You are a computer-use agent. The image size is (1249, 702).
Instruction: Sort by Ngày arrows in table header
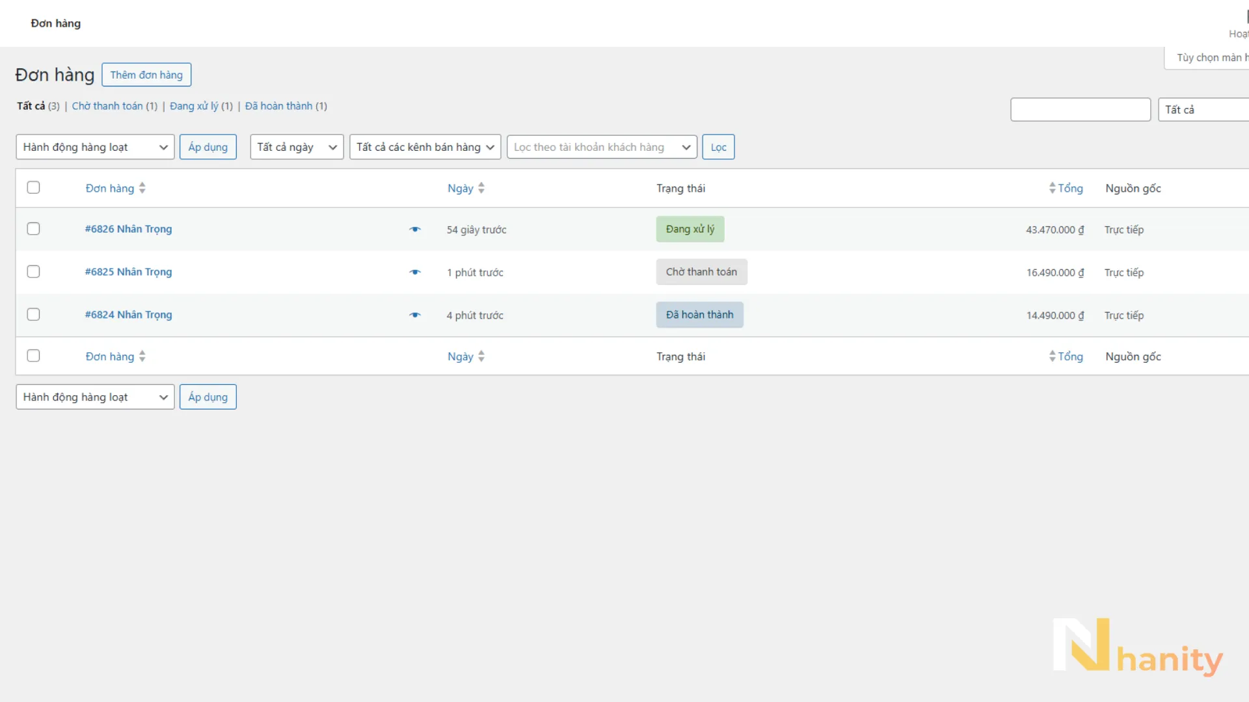(x=481, y=188)
